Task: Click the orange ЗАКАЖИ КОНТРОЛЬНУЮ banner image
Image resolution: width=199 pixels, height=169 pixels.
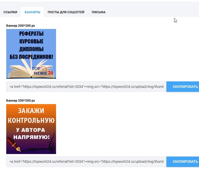Action: tap(31, 129)
